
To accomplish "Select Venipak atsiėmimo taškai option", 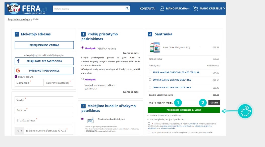I will [x=83, y=79].
